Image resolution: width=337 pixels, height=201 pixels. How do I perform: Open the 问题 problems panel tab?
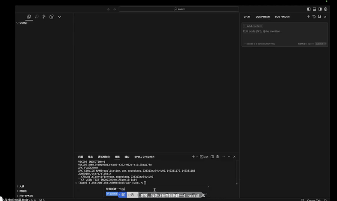point(80,157)
